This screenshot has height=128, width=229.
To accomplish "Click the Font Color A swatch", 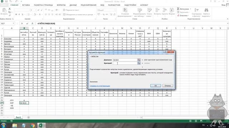I will pos(40,15).
